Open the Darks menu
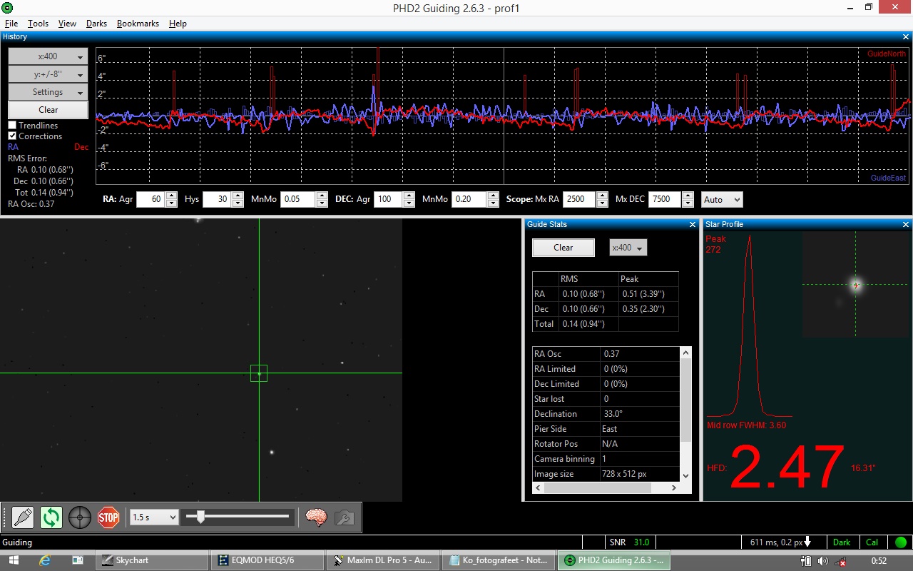 pyautogui.click(x=96, y=24)
